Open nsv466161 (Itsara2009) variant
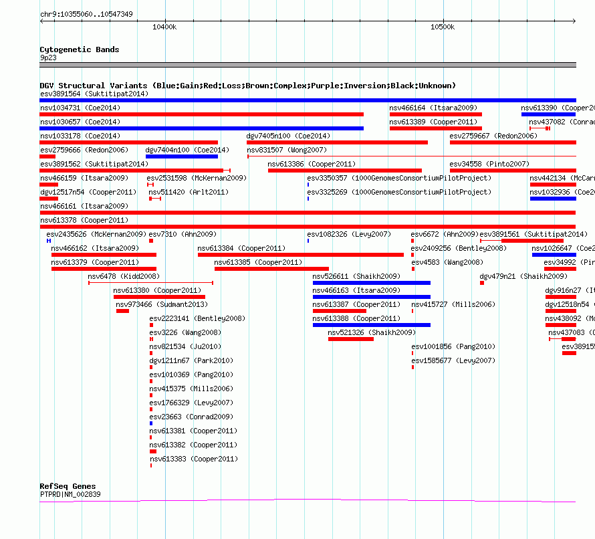Screen dimensions: 595x539 (84, 206)
